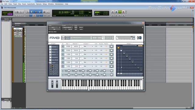This screenshot has width=195, height=110.
Task: Open the waveform dropdown for operator F
Action: 88,66
